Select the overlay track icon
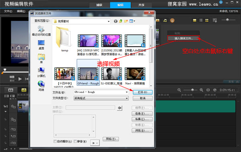The width and height of the screenshot is (241, 152). 13,120
